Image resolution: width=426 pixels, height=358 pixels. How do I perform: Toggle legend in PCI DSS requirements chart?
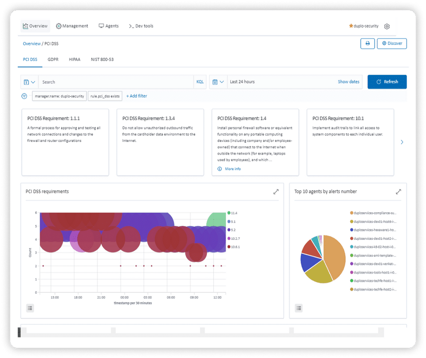(x=30, y=308)
